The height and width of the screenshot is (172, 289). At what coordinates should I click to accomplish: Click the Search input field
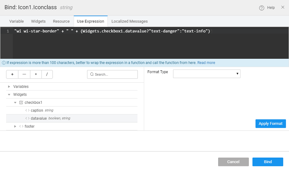(x=112, y=75)
